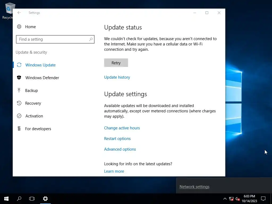Open Network settings in the flyout

click(194, 187)
